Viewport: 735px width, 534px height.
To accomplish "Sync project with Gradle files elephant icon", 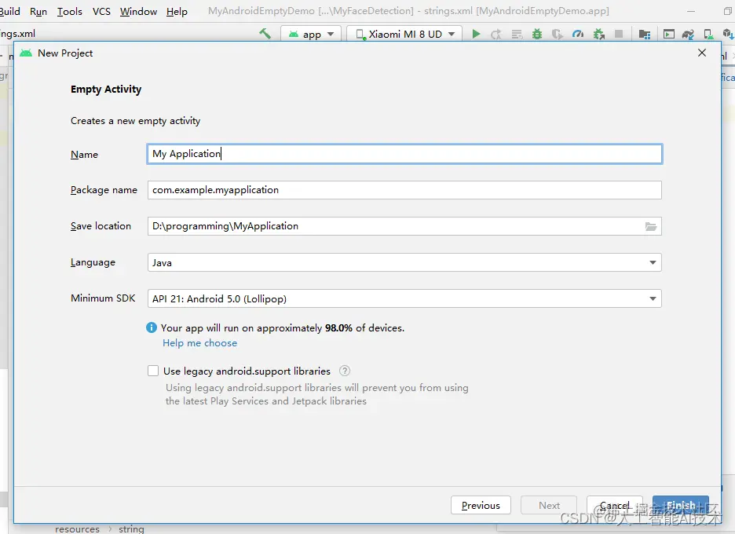I will click(688, 35).
